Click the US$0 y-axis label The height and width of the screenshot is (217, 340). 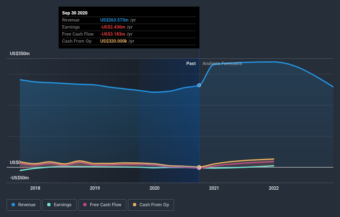point(15,162)
